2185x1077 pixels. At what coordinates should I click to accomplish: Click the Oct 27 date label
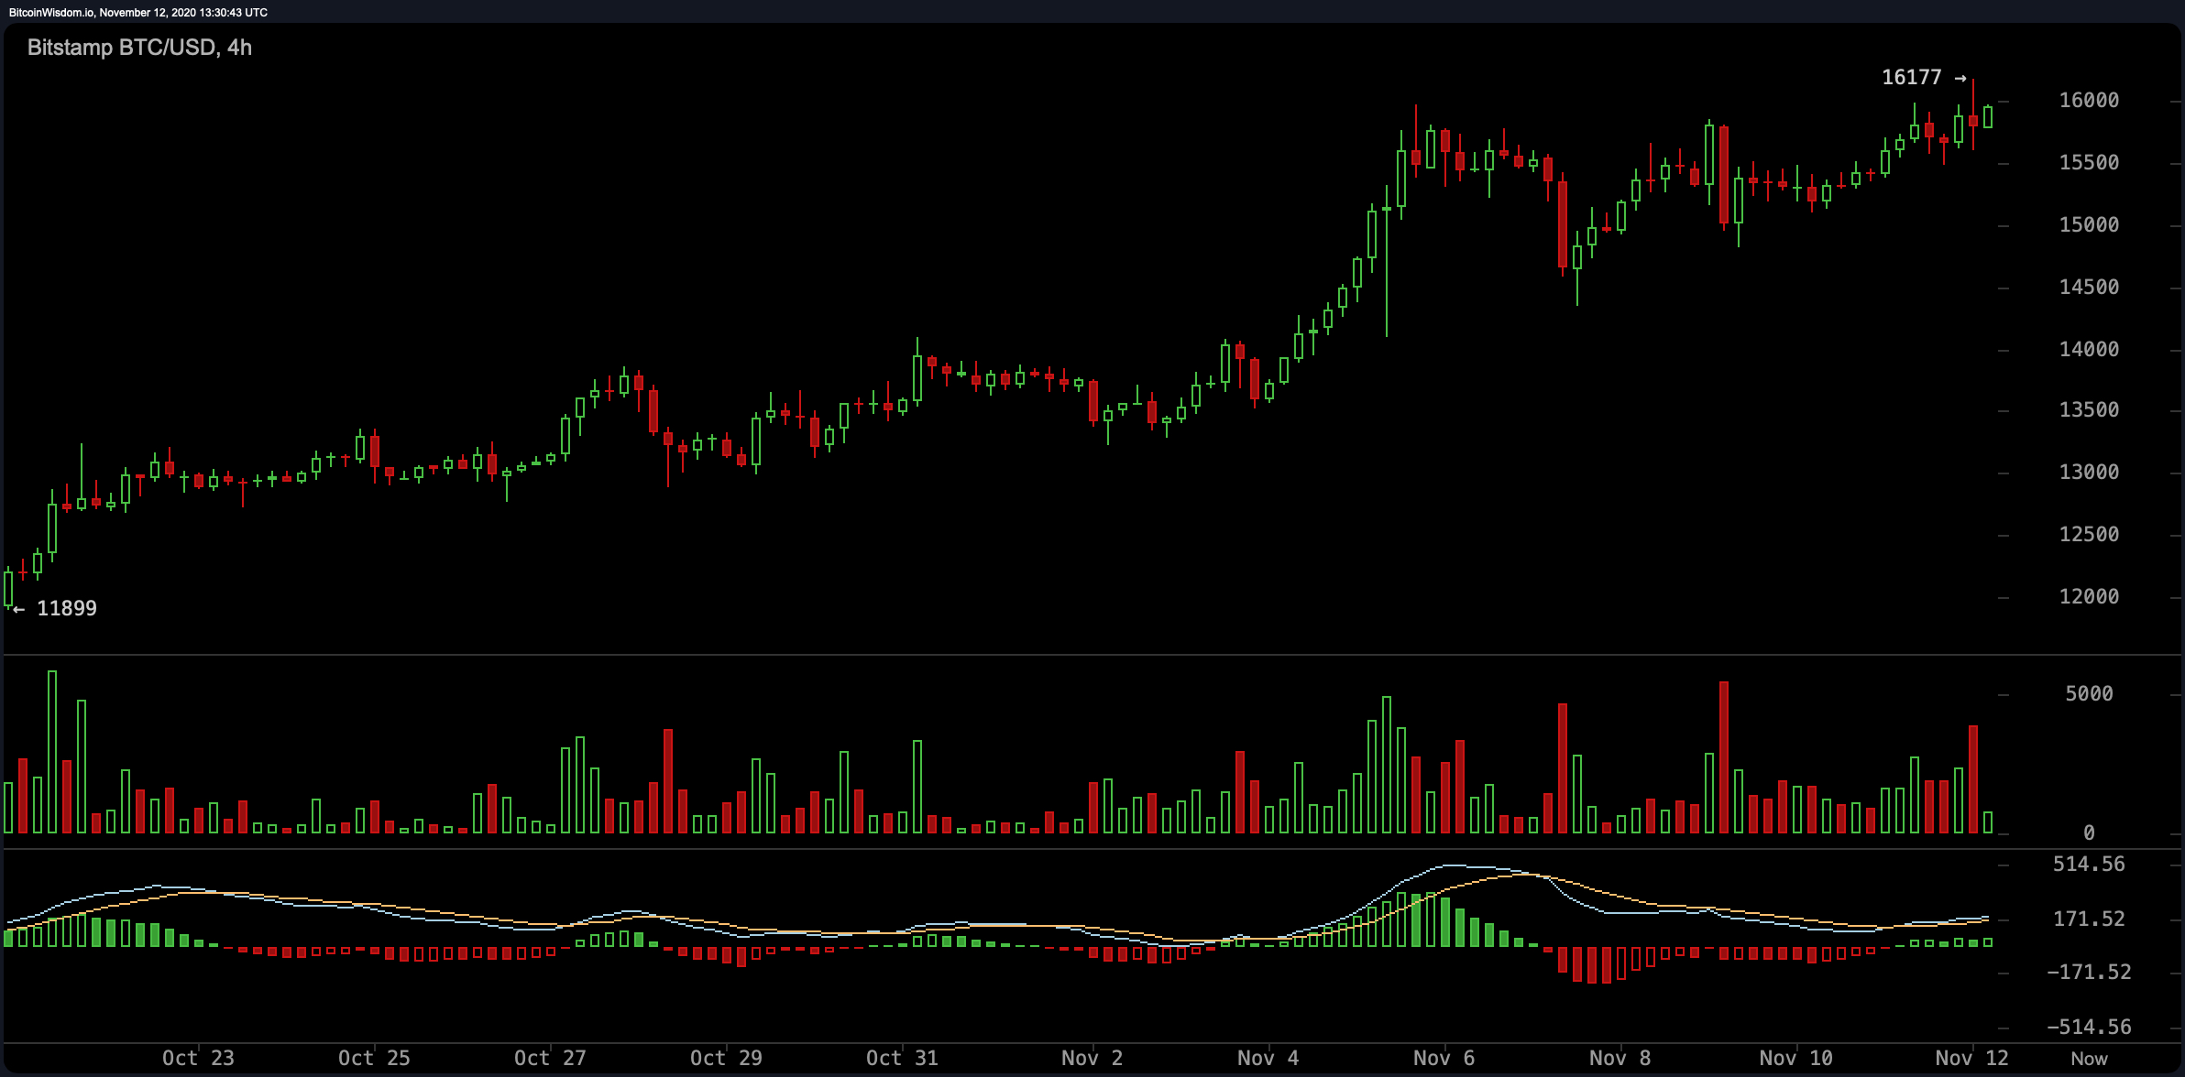click(x=550, y=1059)
